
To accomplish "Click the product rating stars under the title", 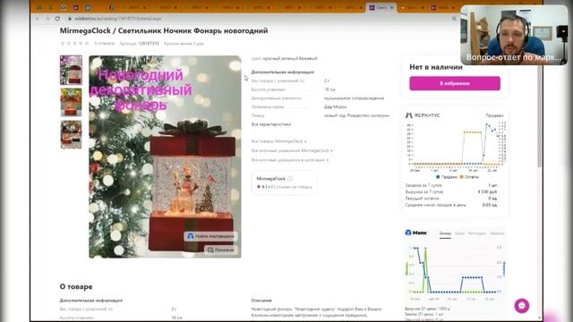I will tap(74, 44).
